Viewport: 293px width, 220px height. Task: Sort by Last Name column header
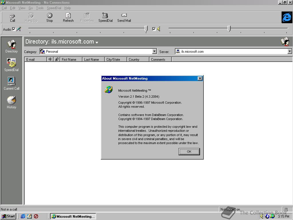point(94,59)
